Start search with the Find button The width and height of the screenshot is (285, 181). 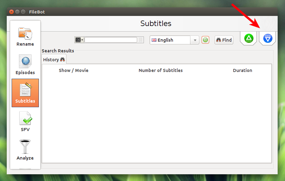click(224, 40)
